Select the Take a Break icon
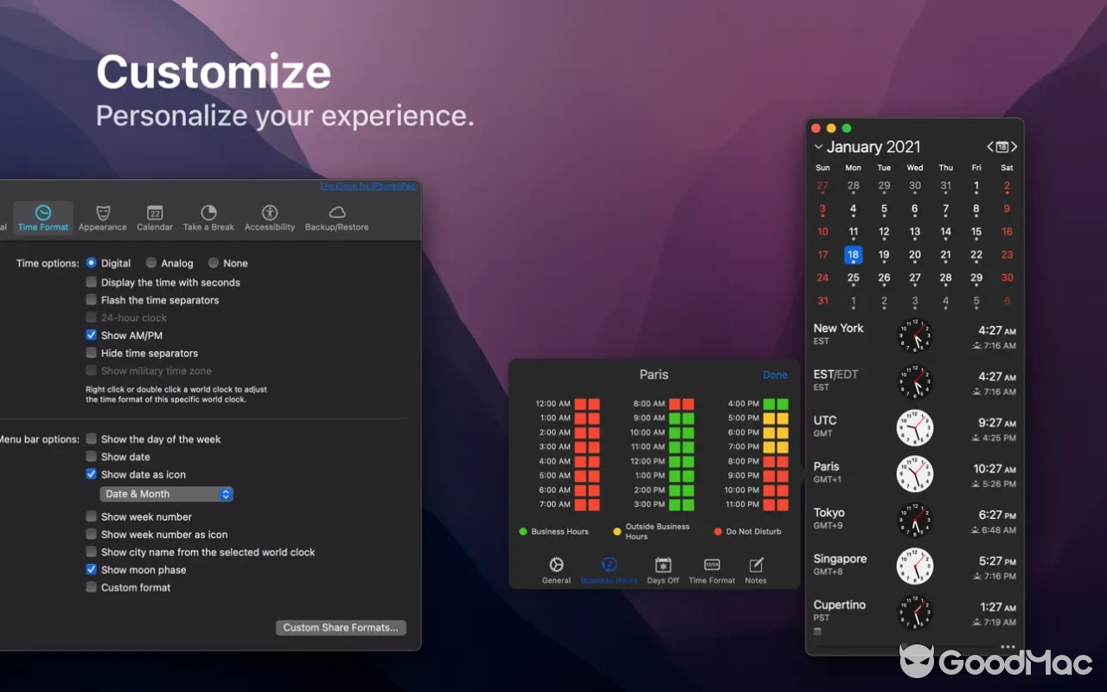This screenshot has width=1107, height=692. click(x=208, y=213)
